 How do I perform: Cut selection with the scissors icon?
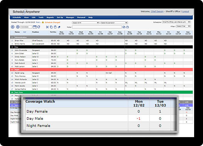[47, 27]
